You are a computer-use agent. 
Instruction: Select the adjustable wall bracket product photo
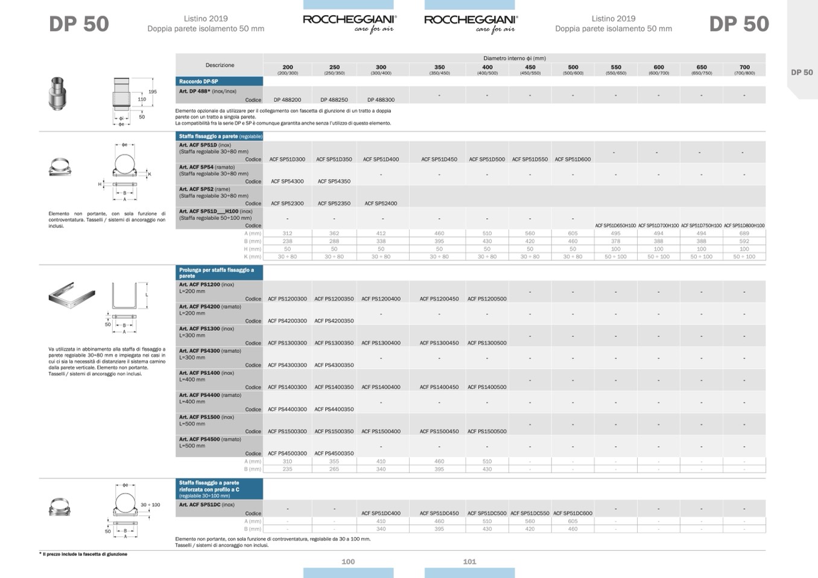60,167
